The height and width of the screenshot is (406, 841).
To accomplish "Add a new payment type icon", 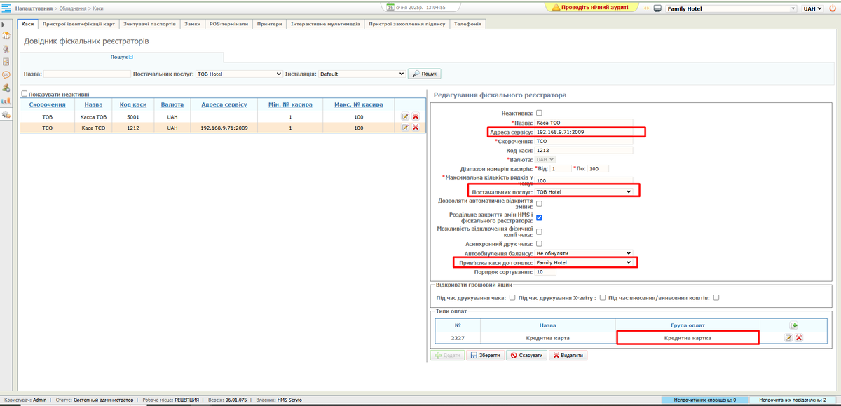I will pos(793,325).
